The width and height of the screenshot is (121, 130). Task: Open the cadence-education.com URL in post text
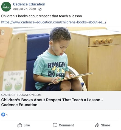point(54,22)
